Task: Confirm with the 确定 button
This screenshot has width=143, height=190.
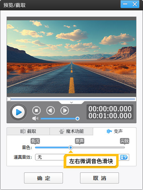Action: 43,178
